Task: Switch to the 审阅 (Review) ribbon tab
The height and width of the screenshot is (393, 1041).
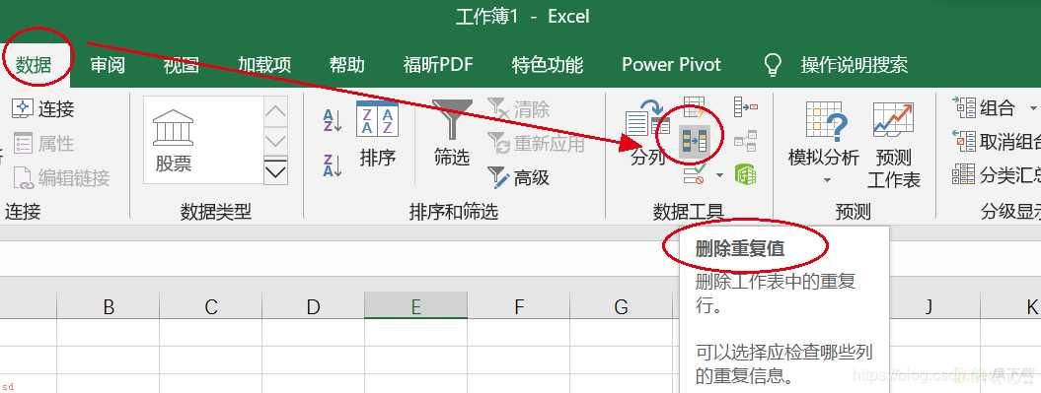Action: 108,65
